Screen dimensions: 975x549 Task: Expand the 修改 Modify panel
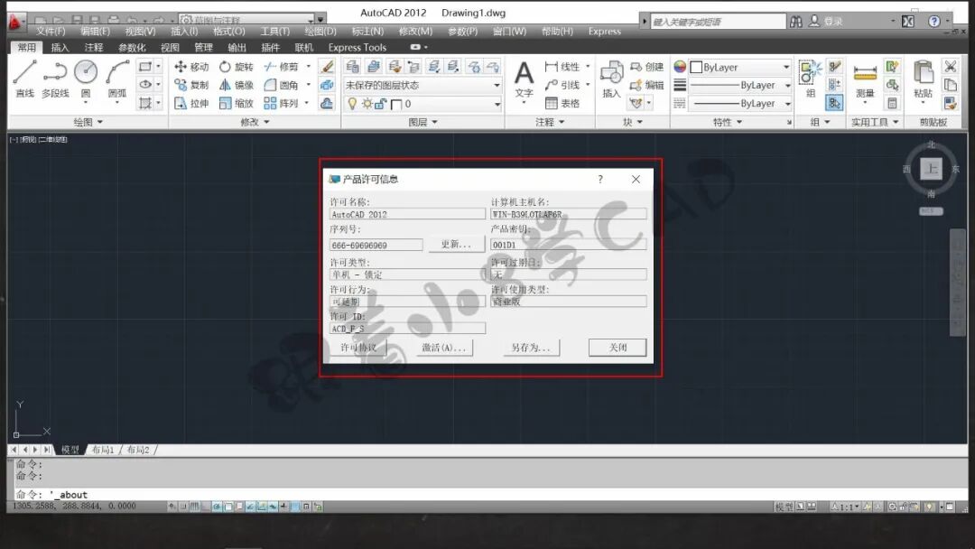255,123
